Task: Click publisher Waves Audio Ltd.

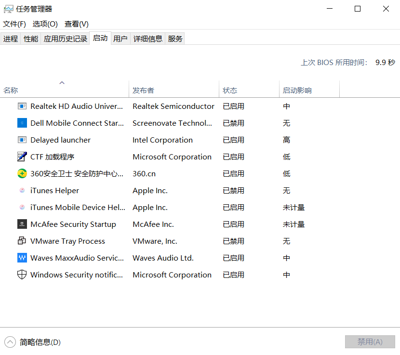Action: (163, 258)
